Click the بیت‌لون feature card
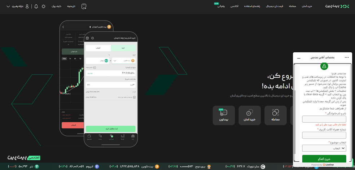The height and width of the screenshot is (170, 355). [224, 115]
